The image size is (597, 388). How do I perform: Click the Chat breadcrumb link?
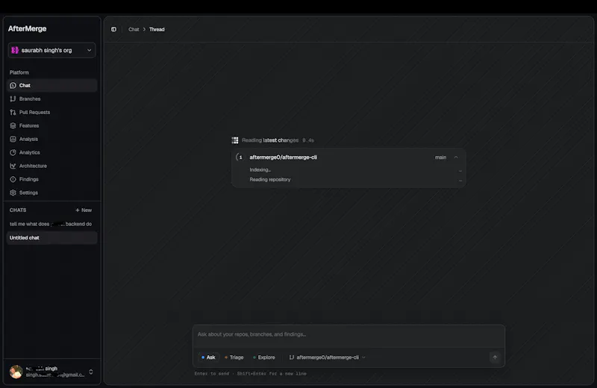[134, 29]
